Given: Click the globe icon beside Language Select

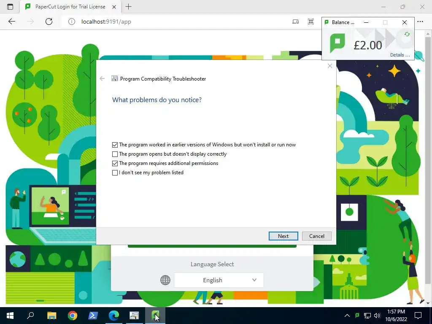Looking at the screenshot, I should [x=165, y=280].
